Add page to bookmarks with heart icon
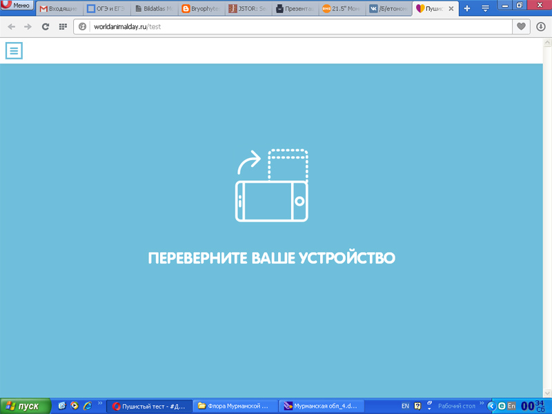The height and width of the screenshot is (414, 552). pos(522,27)
